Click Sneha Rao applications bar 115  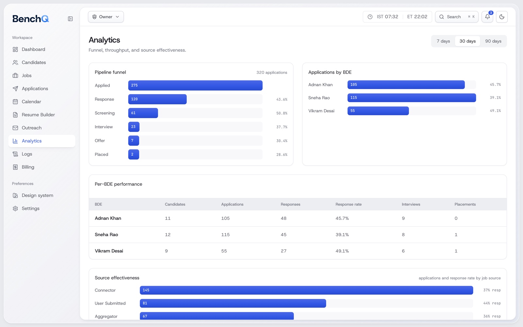(412, 98)
